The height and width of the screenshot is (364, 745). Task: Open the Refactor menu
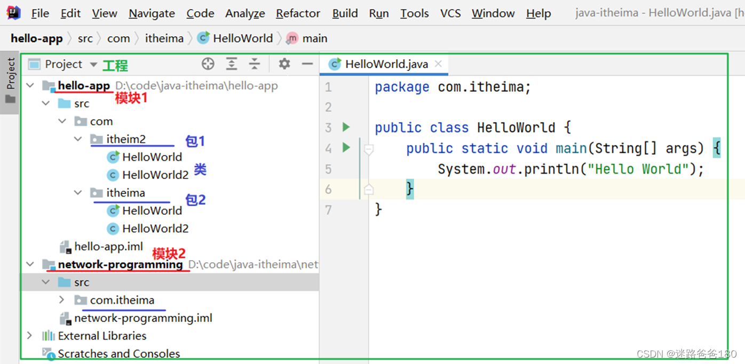[x=298, y=13]
